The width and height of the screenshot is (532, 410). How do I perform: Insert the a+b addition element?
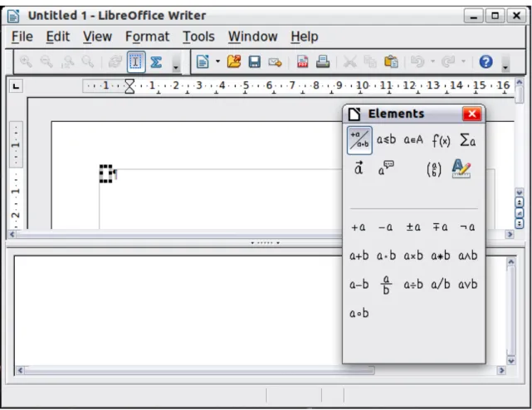click(359, 256)
